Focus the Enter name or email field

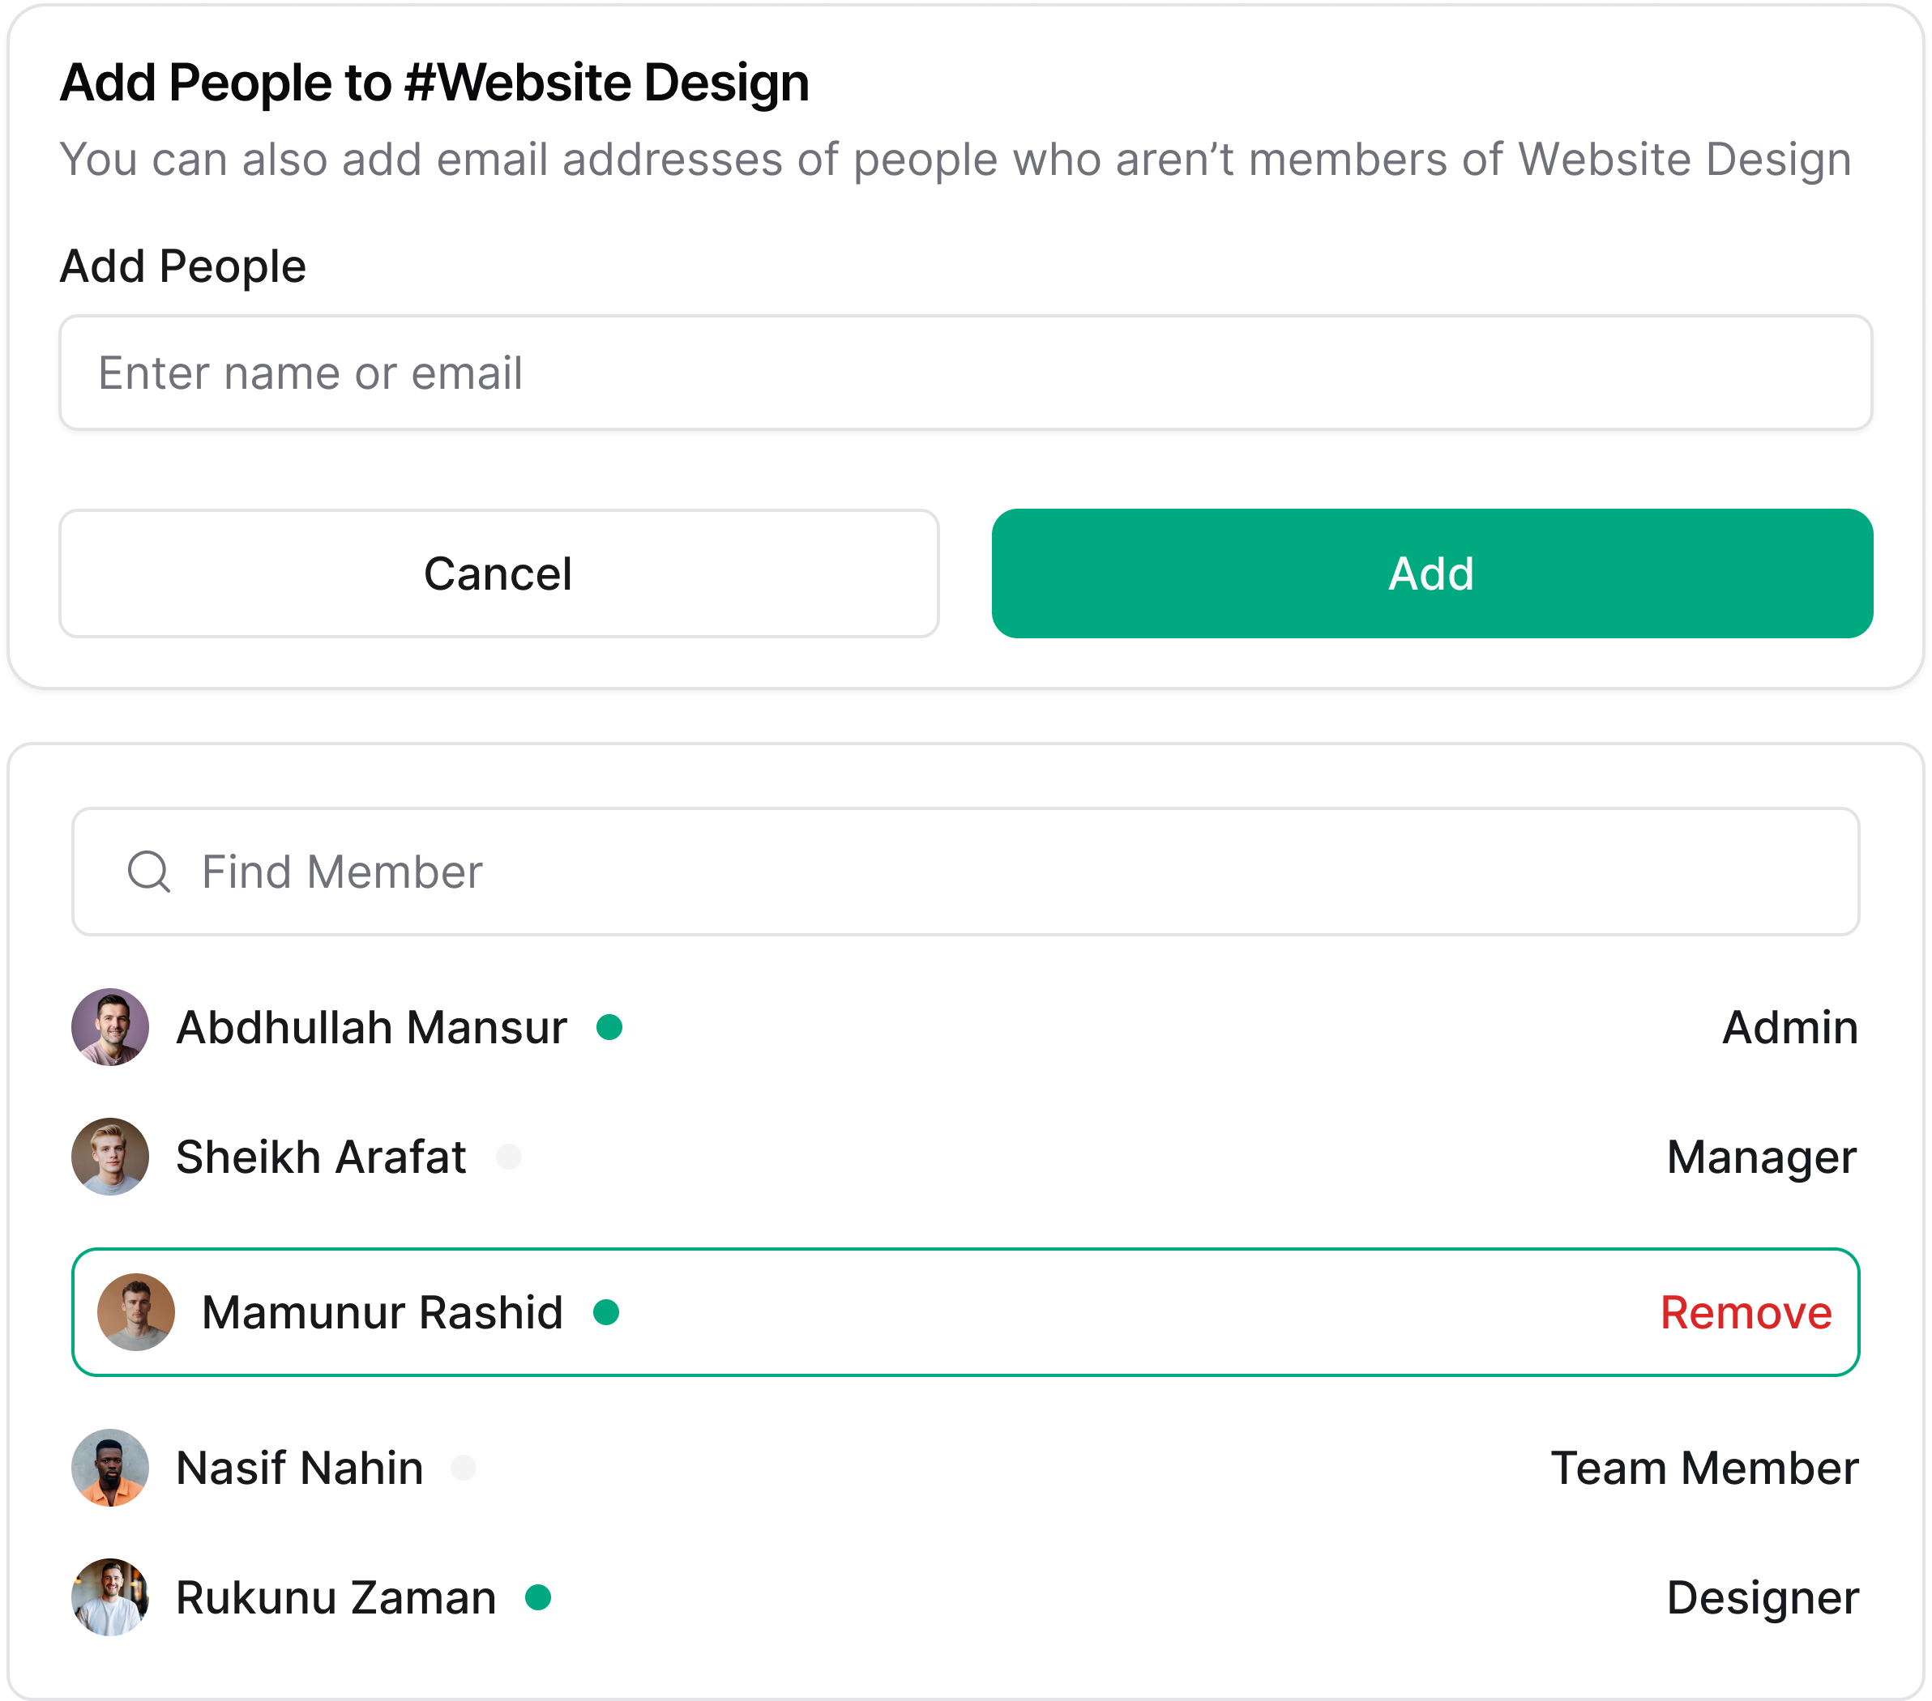click(x=966, y=372)
